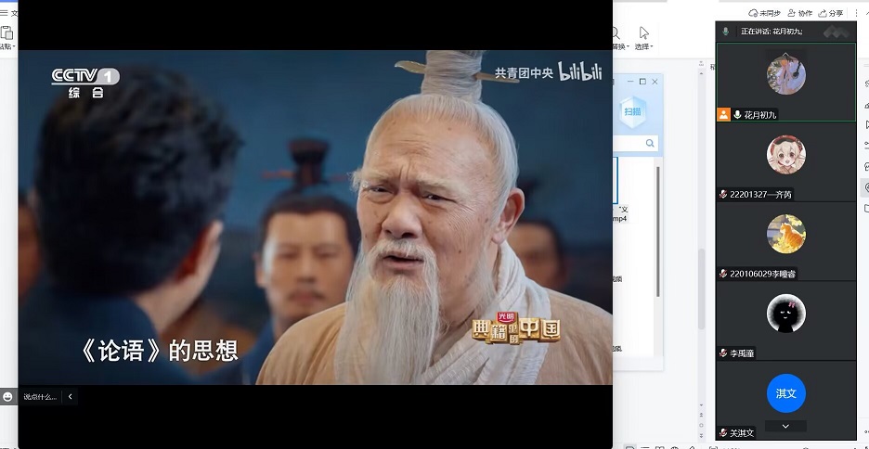Click the 说点什么 chat input field

coord(40,397)
